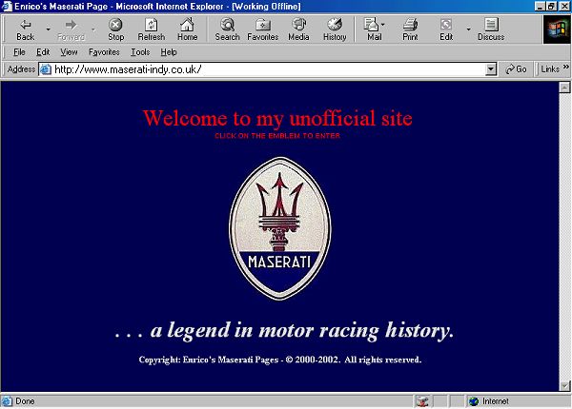Screen dimensions: 572x409
Task: Open the Mail toolbar button
Action: (x=375, y=29)
